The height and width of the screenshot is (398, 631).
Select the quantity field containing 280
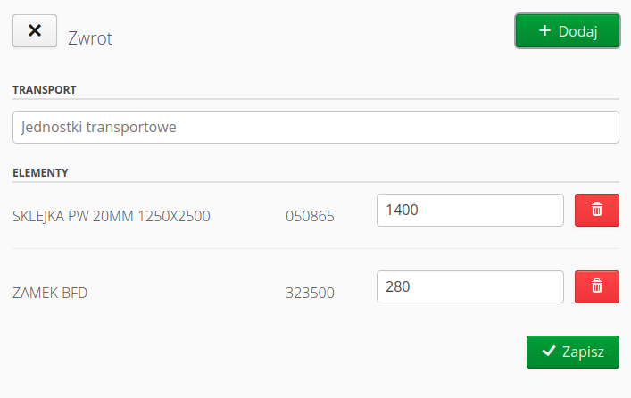pos(469,286)
